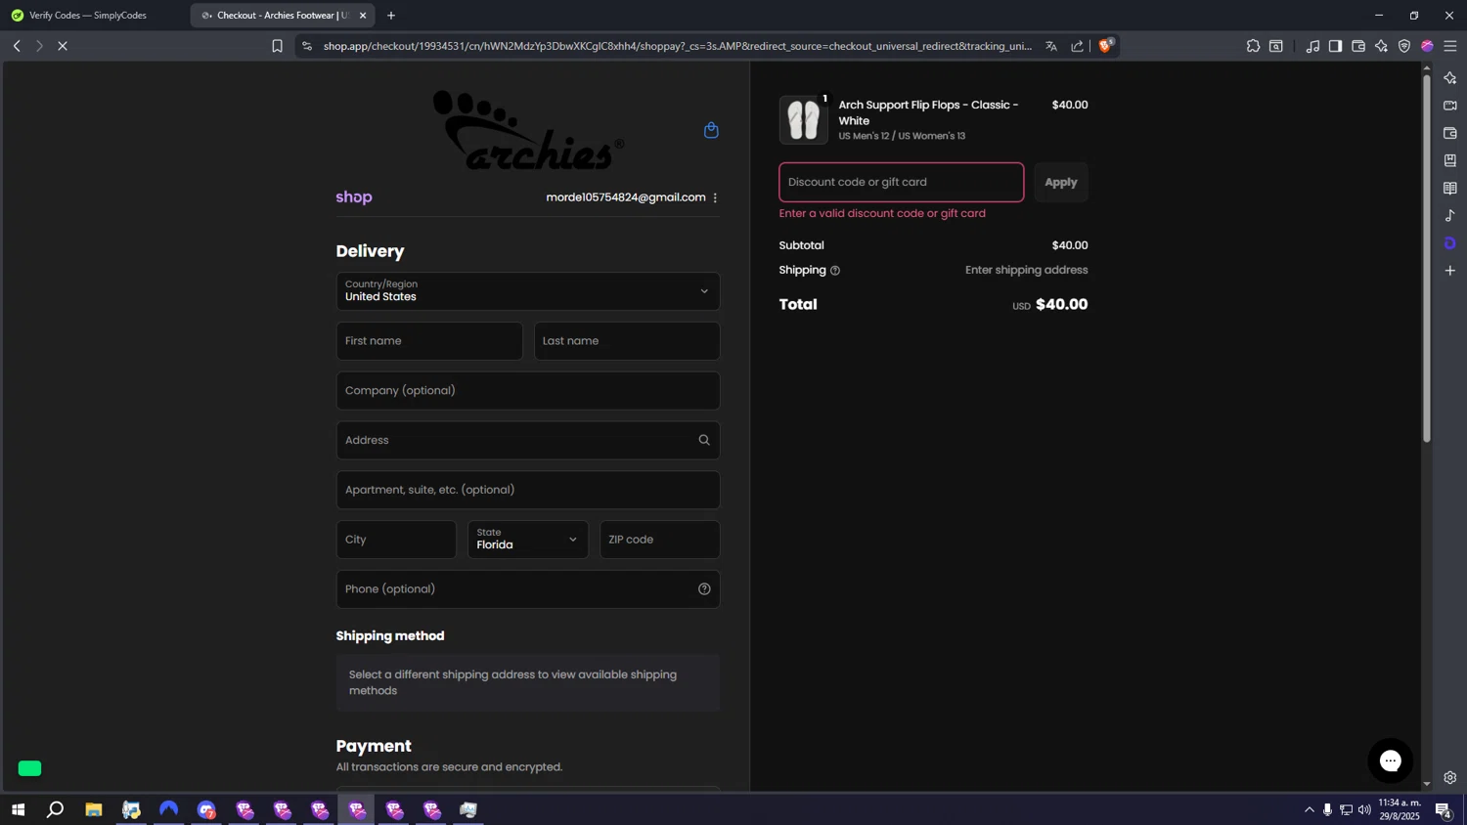
Task: Click the Apartment, suite, etc. field
Action: pos(528,490)
